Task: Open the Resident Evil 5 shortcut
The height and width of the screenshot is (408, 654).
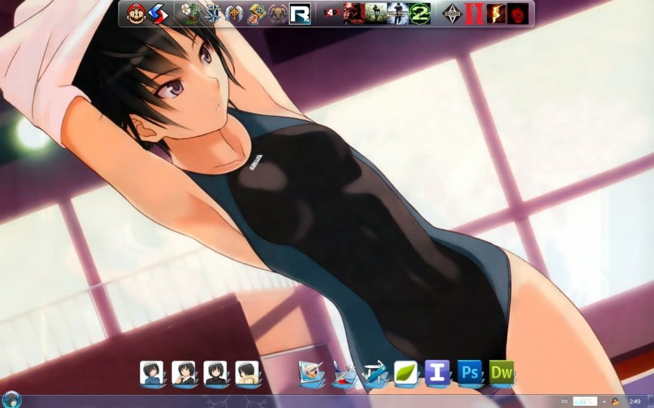Action: point(496,13)
